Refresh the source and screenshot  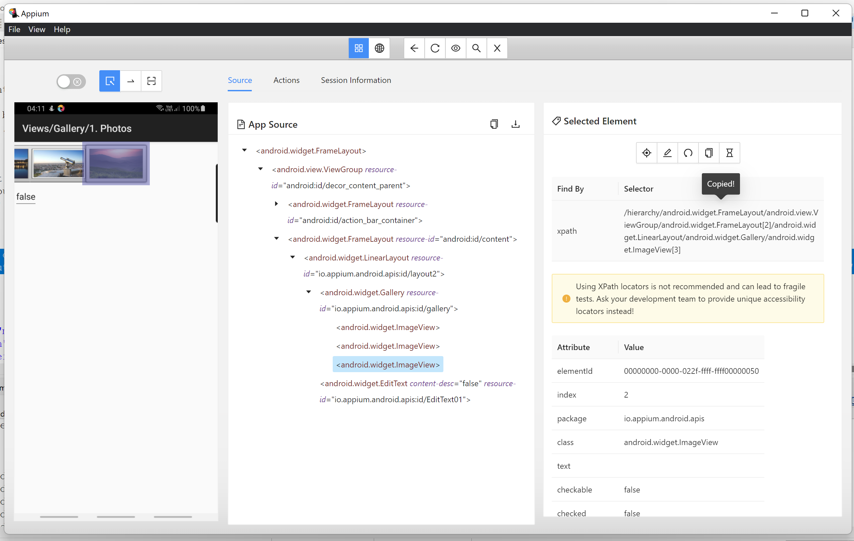[x=434, y=48]
